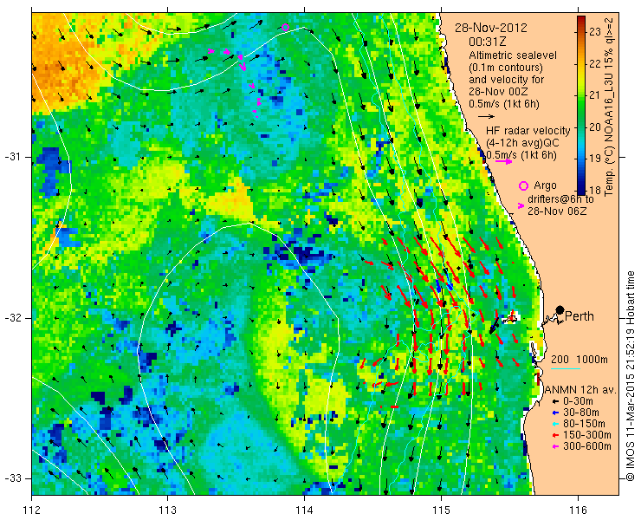Click the color bar at 18 degrees

581,191
